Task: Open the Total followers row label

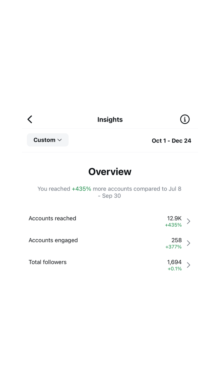Action: pyautogui.click(x=48, y=262)
